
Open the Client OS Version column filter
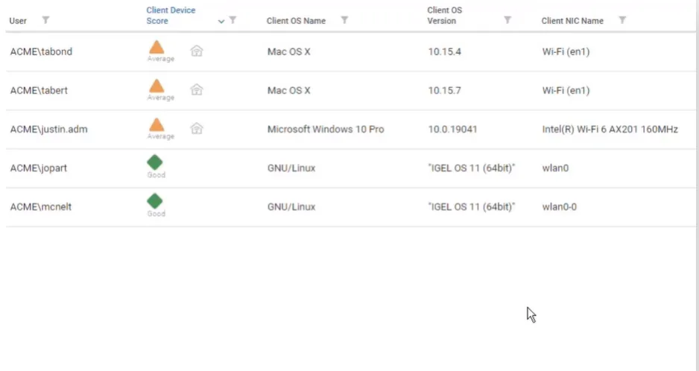pyautogui.click(x=507, y=20)
